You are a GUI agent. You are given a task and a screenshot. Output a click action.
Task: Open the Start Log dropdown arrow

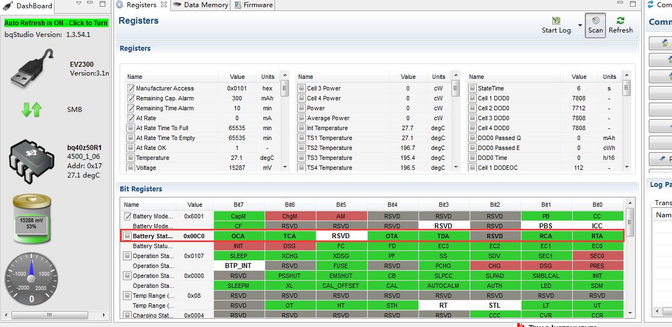coord(579,25)
